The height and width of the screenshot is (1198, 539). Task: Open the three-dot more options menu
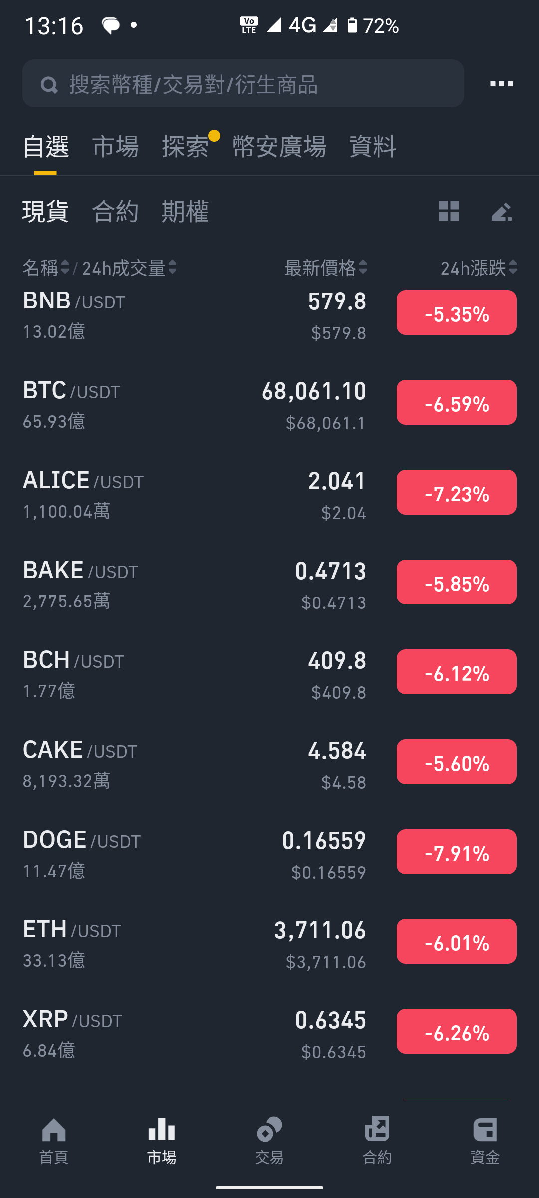click(x=501, y=84)
